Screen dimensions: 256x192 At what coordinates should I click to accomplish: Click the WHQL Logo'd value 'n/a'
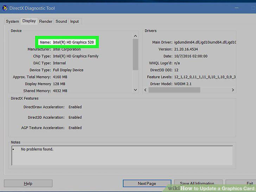(x=177, y=63)
